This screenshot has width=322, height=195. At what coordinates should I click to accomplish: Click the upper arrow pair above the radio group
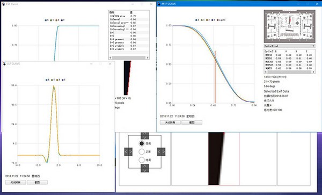click(x=145, y=135)
